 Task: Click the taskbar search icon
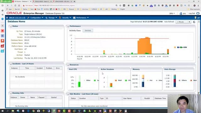coord(8,111)
